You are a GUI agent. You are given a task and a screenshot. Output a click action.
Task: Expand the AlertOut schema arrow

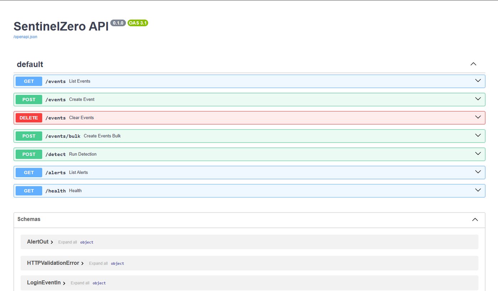(52, 242)
